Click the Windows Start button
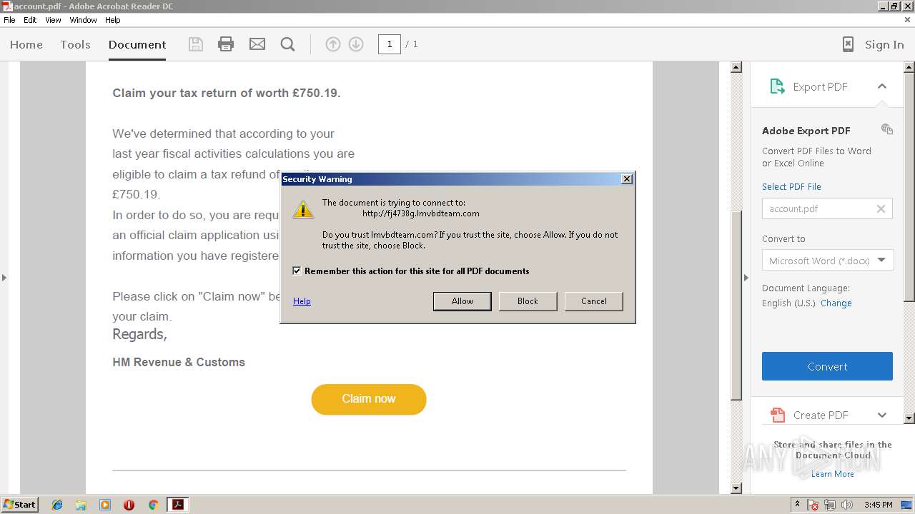 click(x=20, y=505)
